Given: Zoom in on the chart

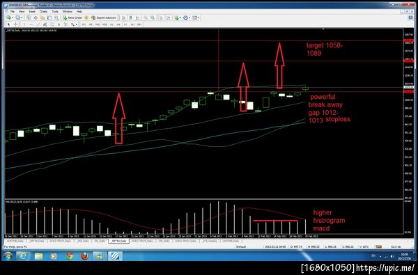Looking at the screenshot, I should click(146, 17).
